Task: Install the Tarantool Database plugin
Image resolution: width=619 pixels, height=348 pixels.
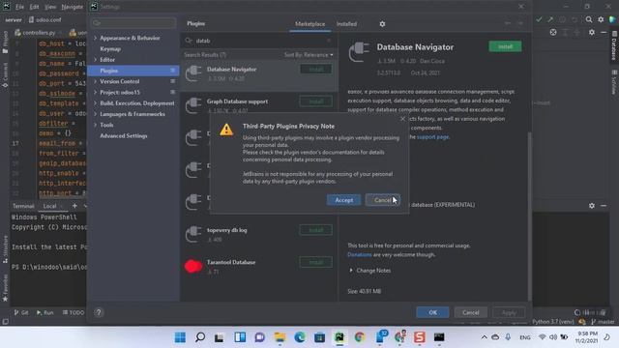Action: 316,262
